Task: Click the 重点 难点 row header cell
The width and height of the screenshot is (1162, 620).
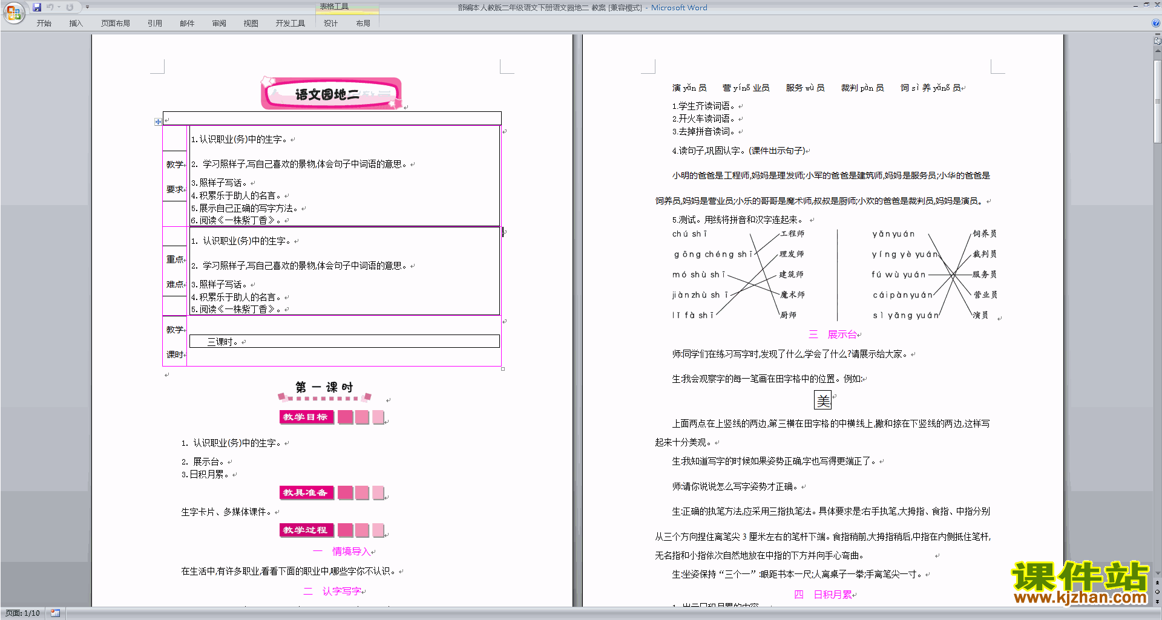Action: coord(175,272)
